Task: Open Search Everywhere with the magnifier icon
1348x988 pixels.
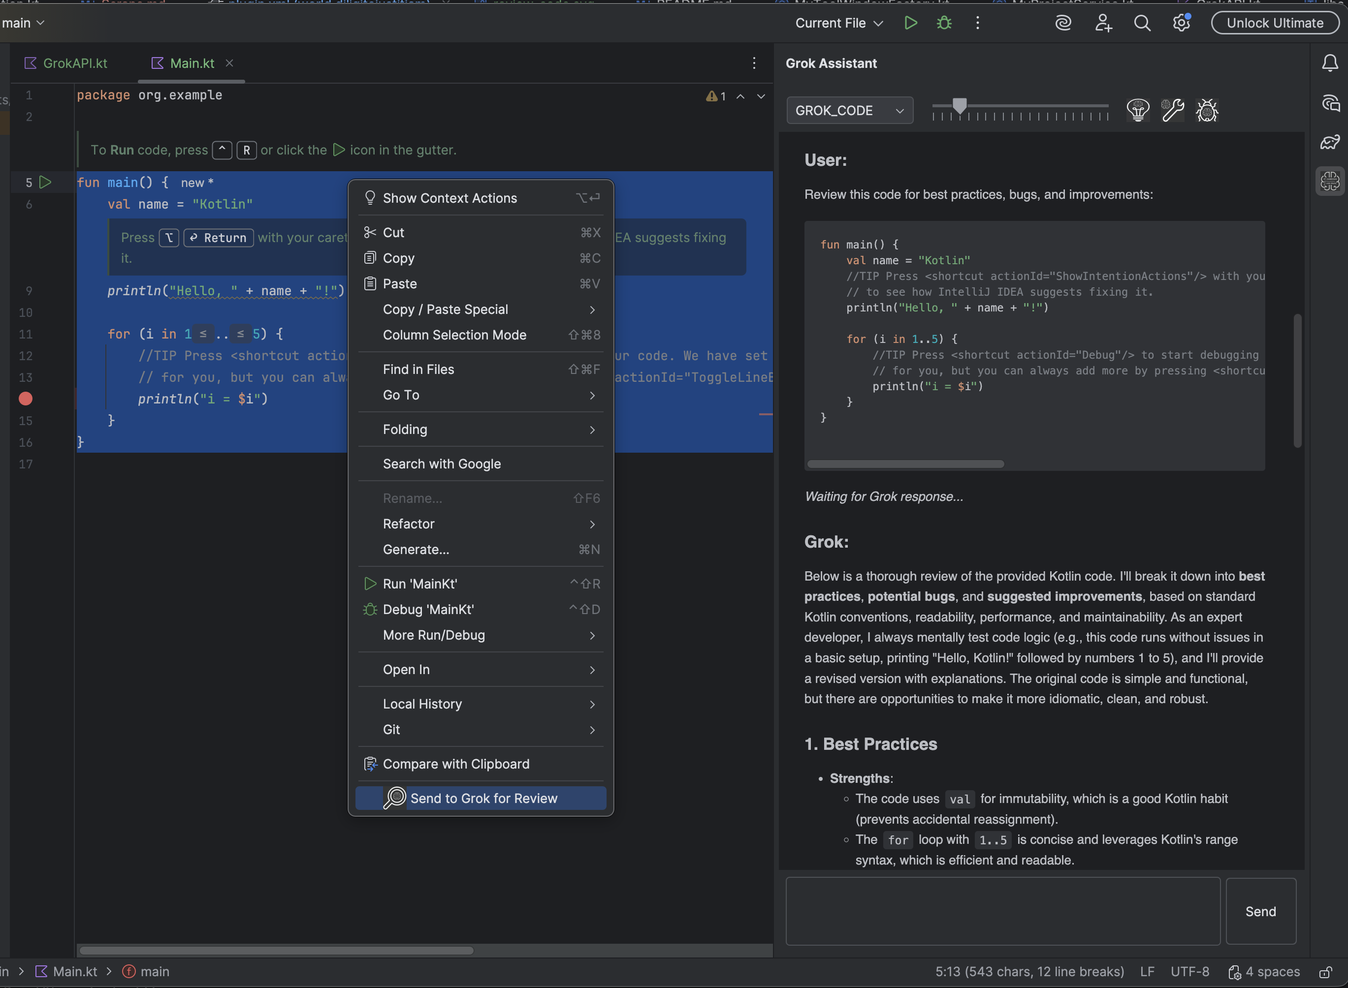Action: 1142,23
